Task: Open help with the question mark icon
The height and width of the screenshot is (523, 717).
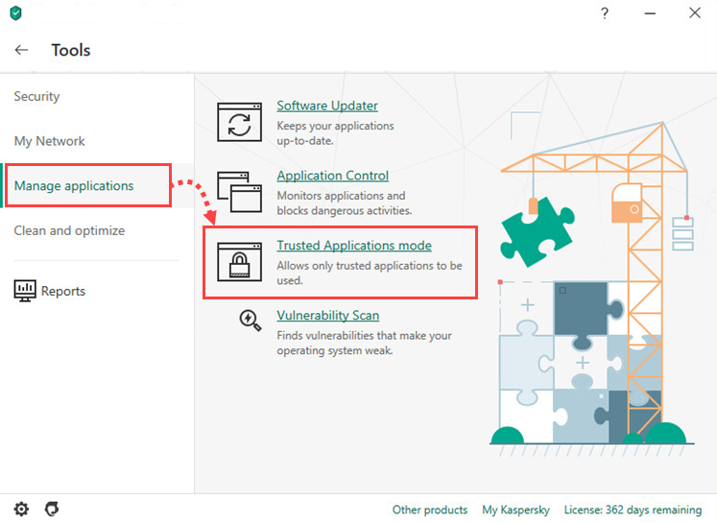Action: [x=605, y=12]
